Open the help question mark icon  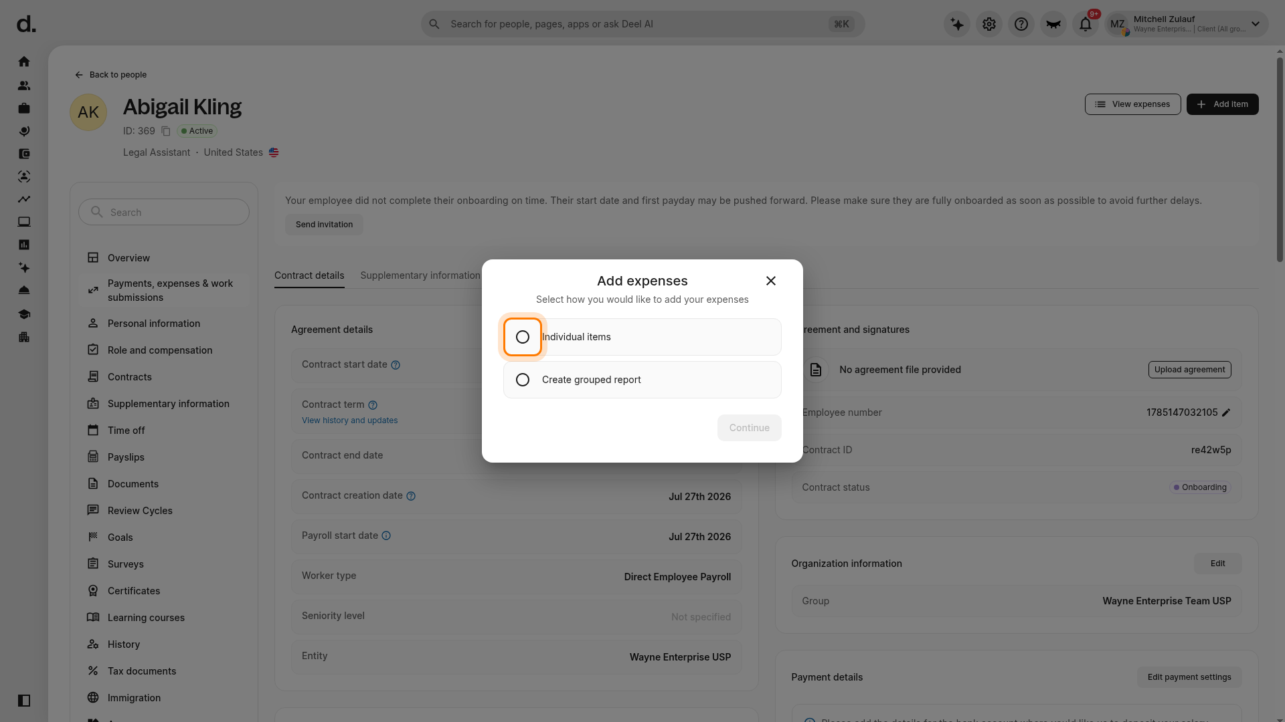[1021, 24]
